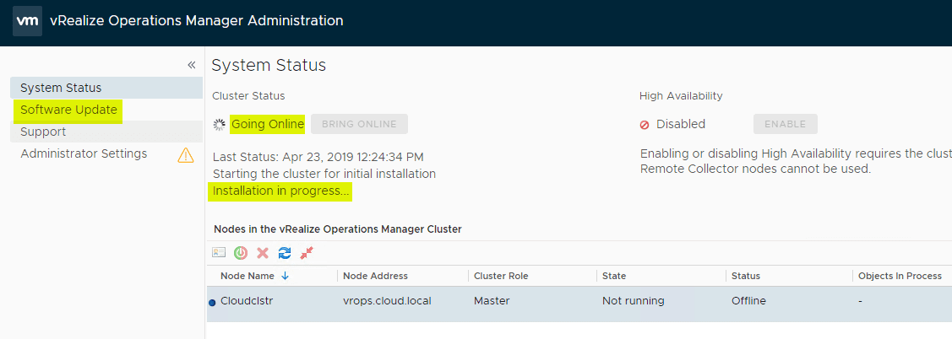Click the green power node online/offline icon
Viewport: 952px width, 339px height.
[x=241, y=252]
